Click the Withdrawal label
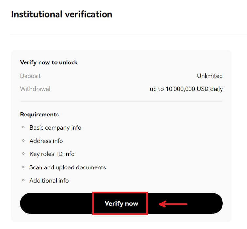 [x=35, y=89]
